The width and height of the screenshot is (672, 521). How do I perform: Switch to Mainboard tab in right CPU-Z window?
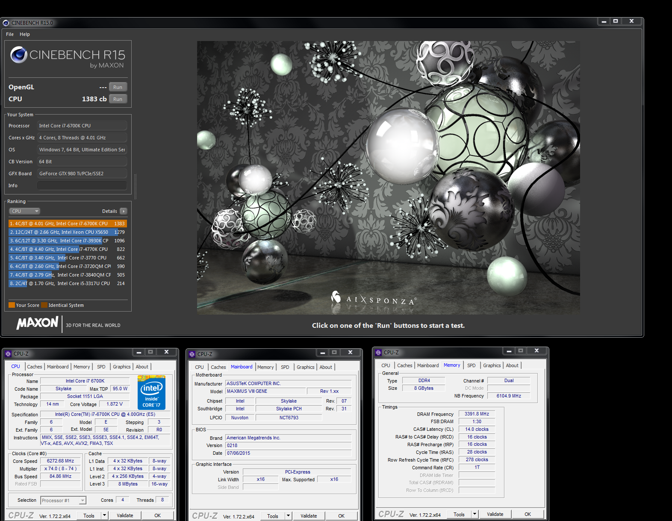tap(428, 365)
